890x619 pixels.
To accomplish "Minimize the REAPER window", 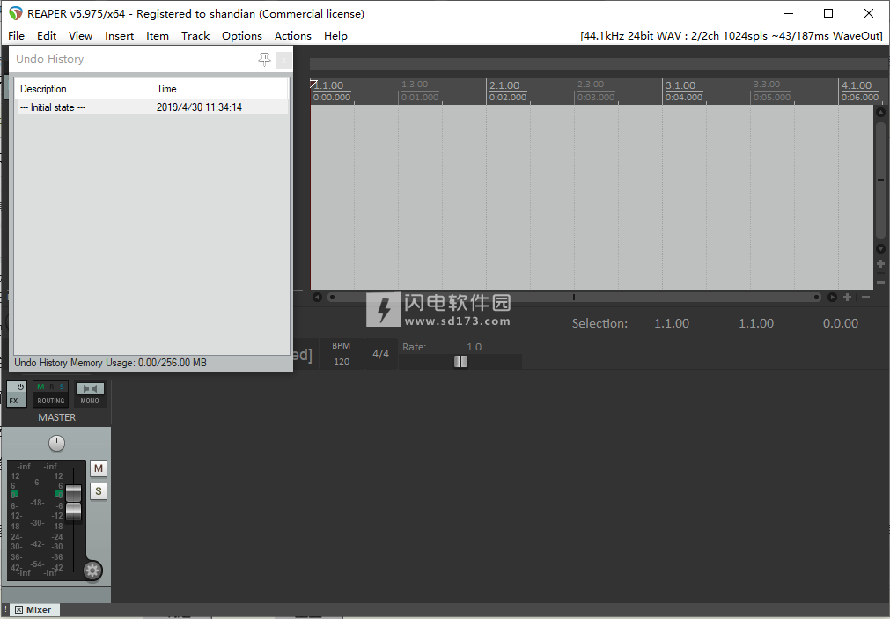I will [x=789, y=13].
